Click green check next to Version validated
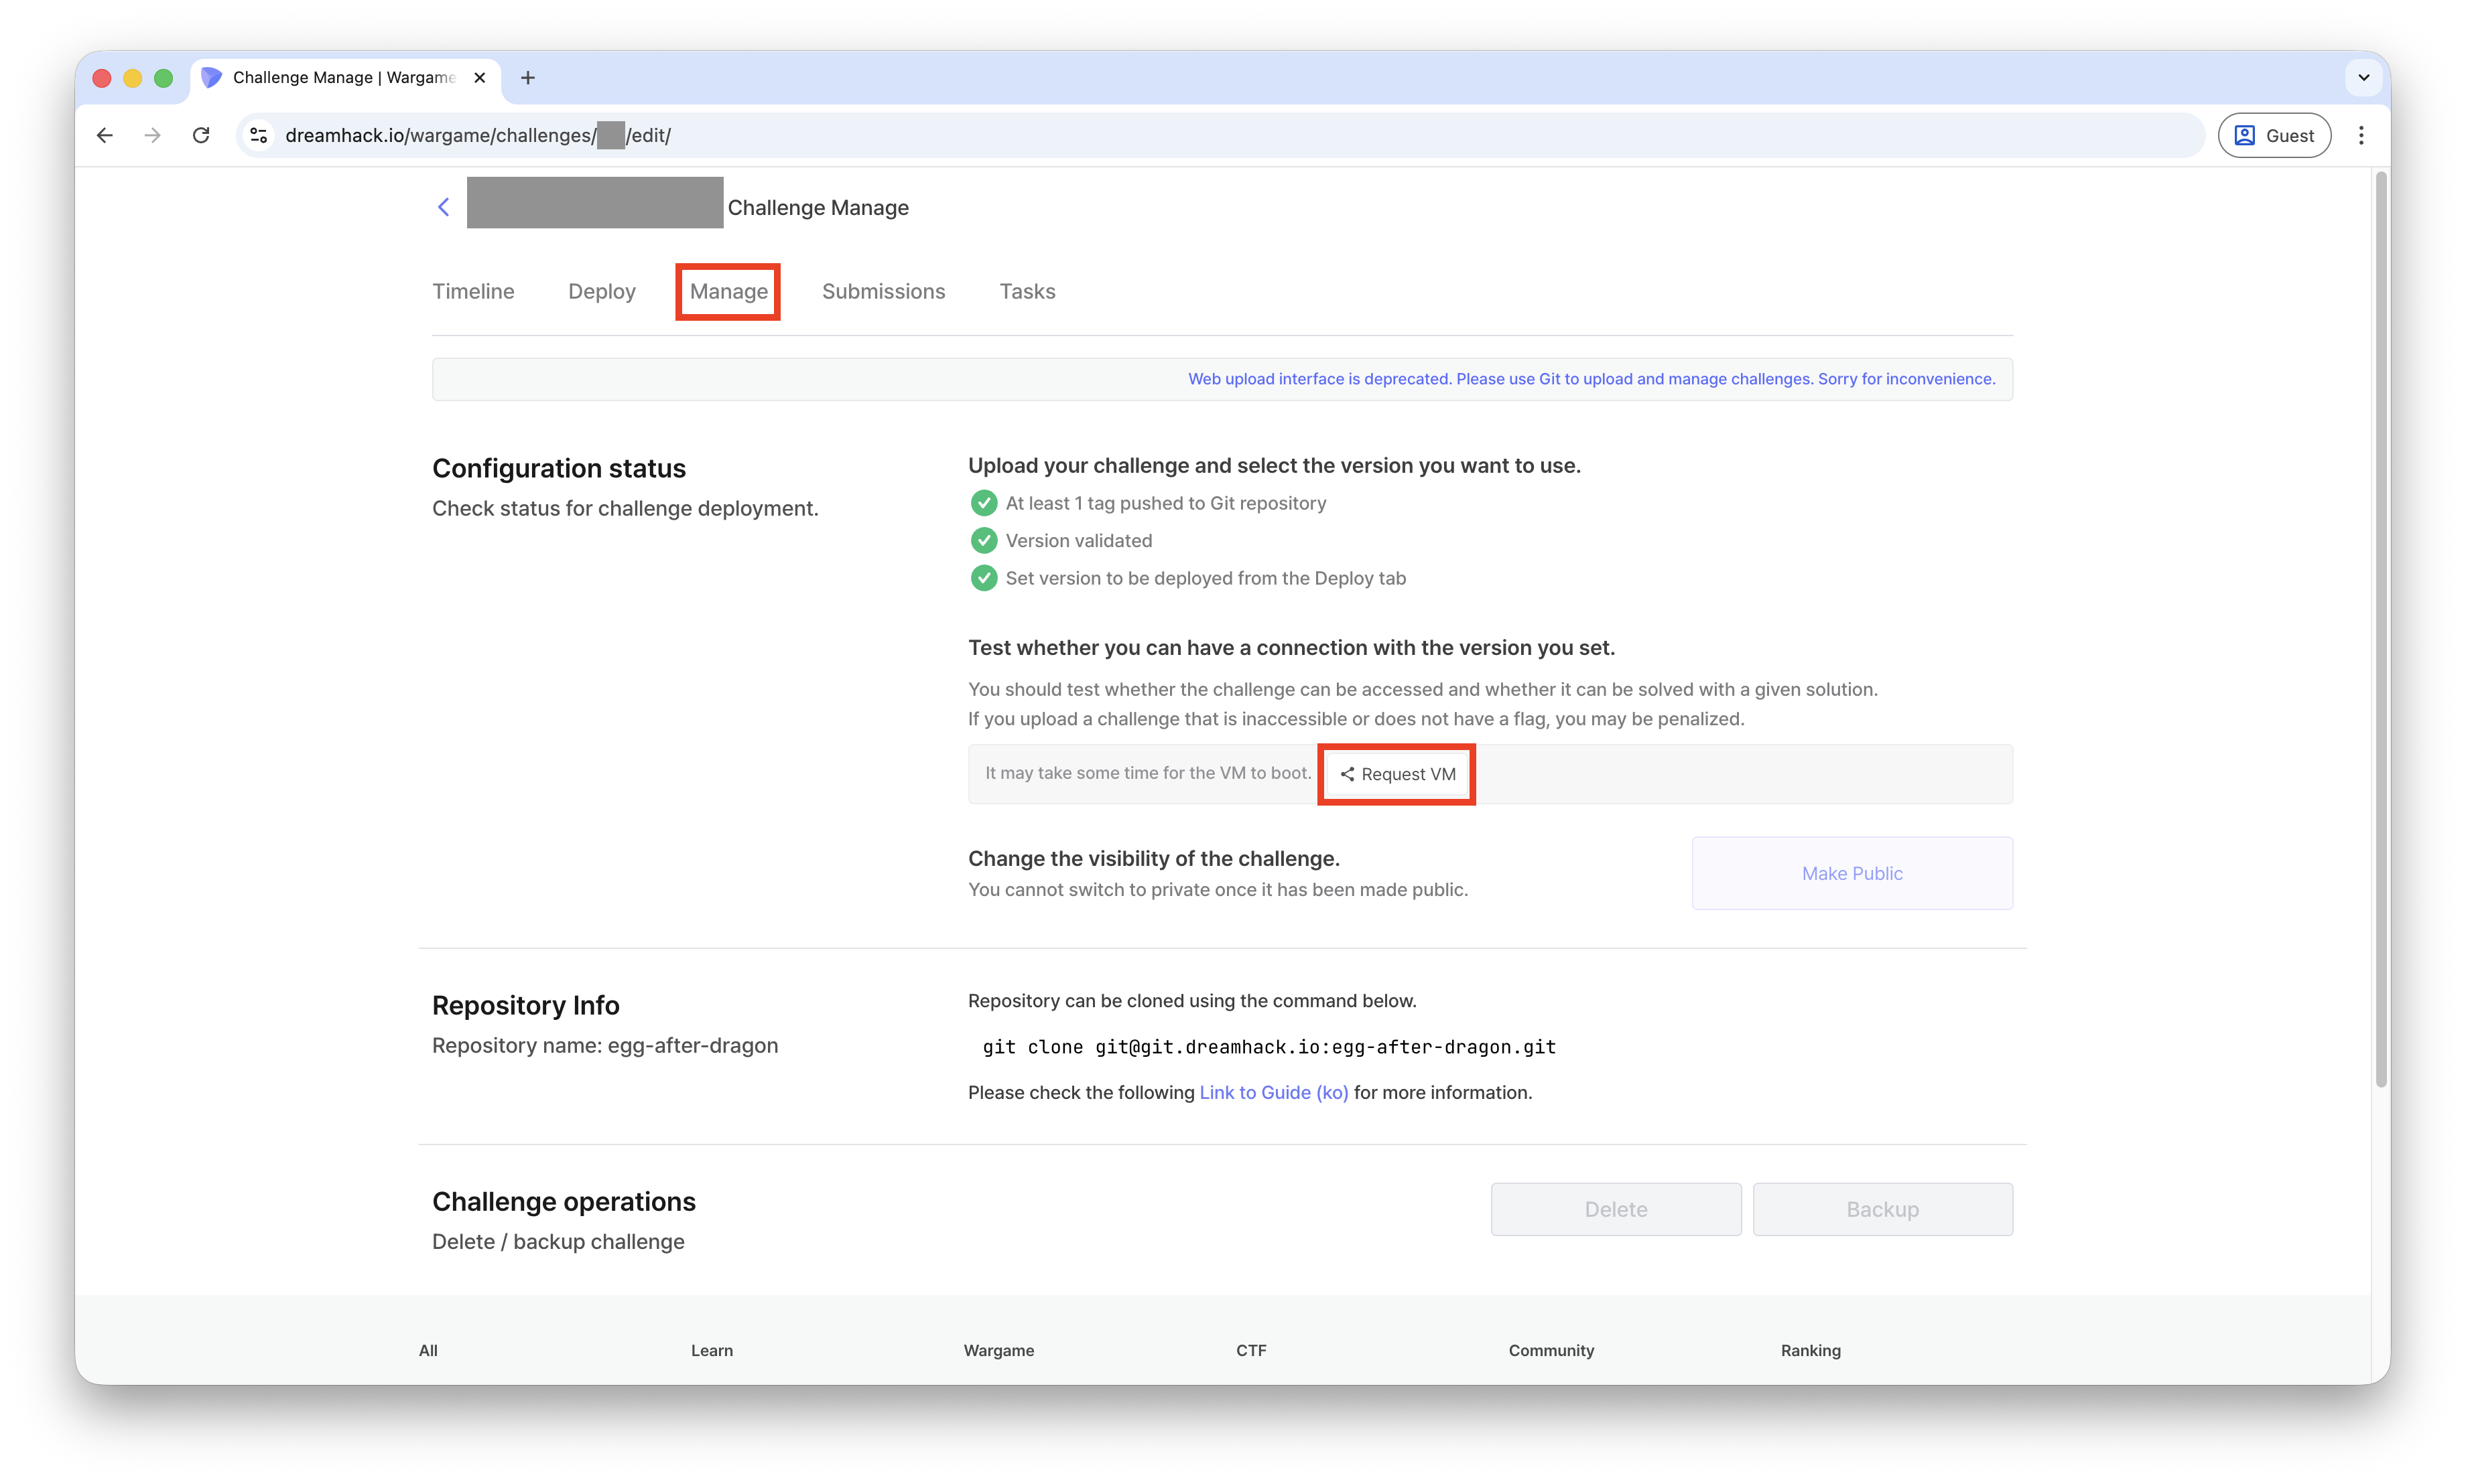 [984, 541]
